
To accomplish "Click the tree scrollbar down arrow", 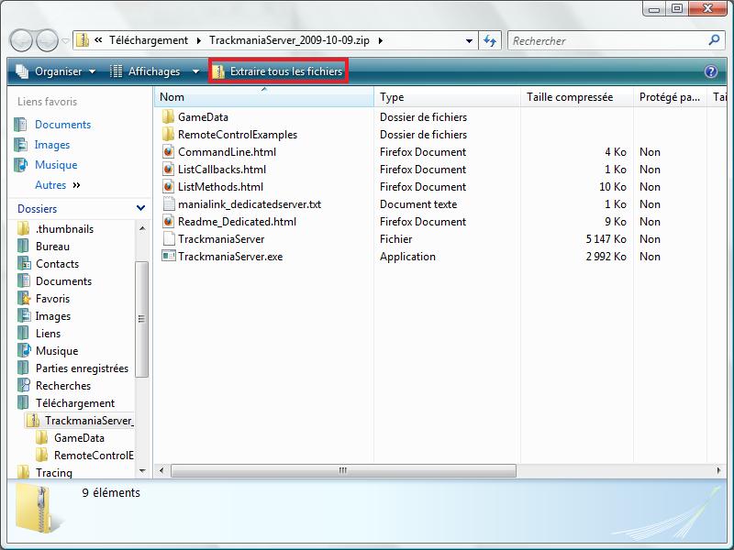I will coord(142,471).
